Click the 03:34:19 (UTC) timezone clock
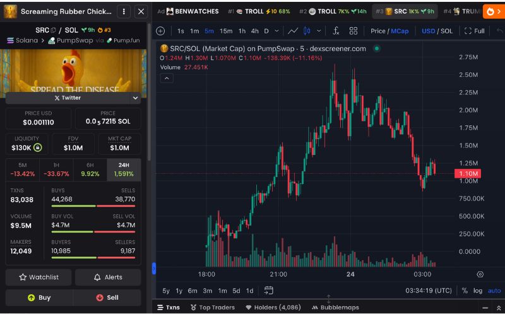Screen dimensions: 505x315 pos(429,290)
